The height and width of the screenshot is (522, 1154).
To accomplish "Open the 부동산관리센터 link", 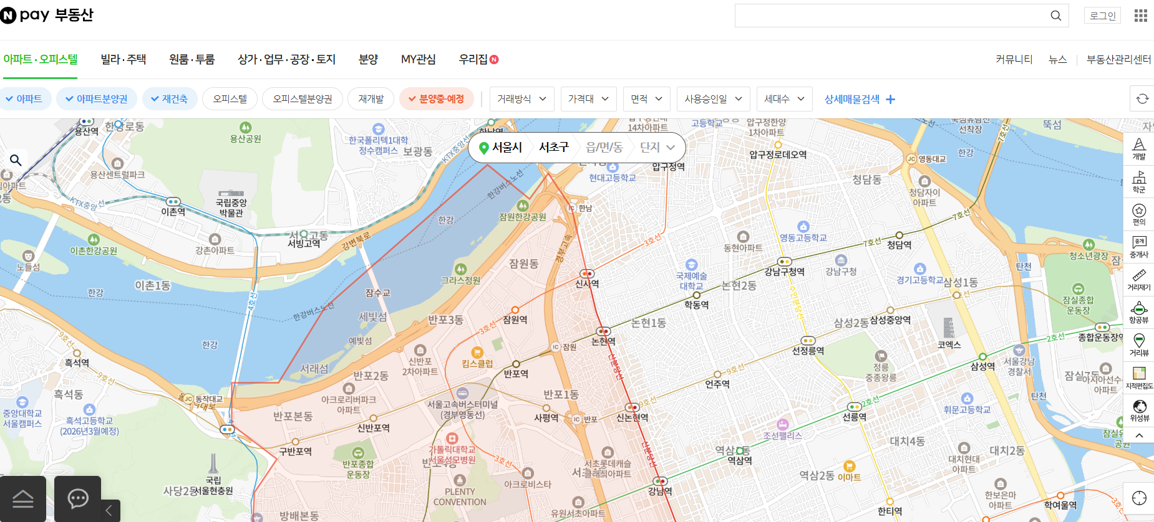I will click(x=1118, y=59).
